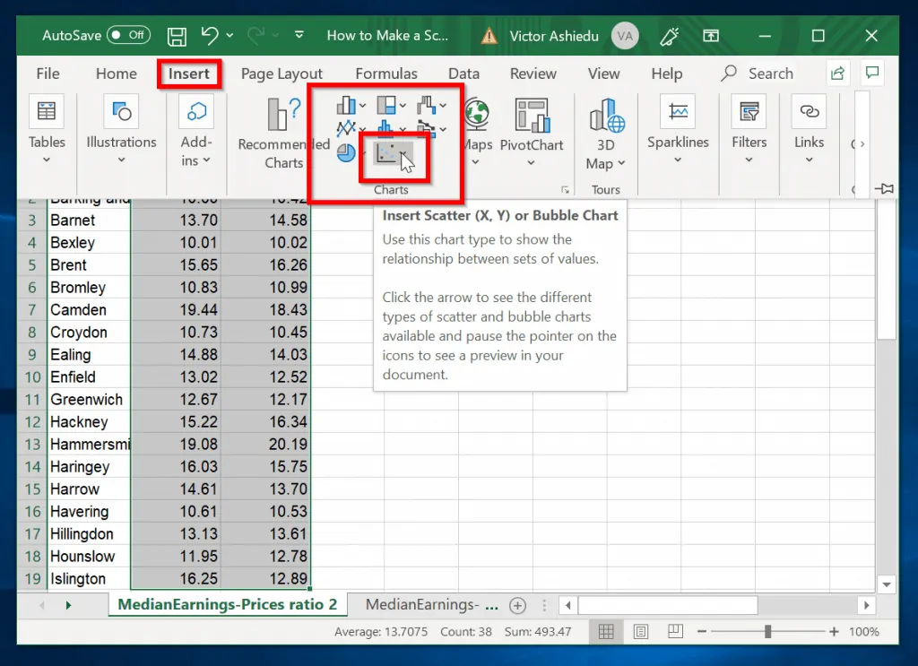Expand the Tables dropdown

coord(47,161)
